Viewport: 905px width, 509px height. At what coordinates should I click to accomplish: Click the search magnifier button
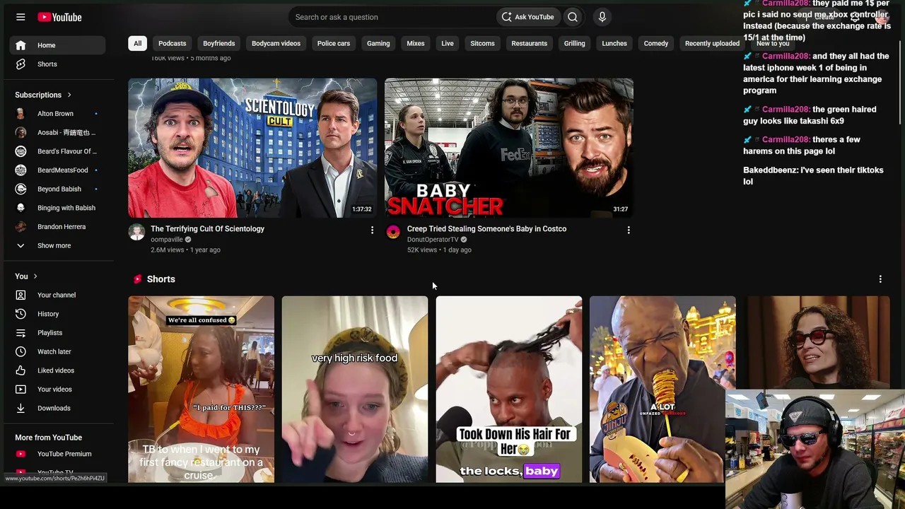(x=573, y=17)
